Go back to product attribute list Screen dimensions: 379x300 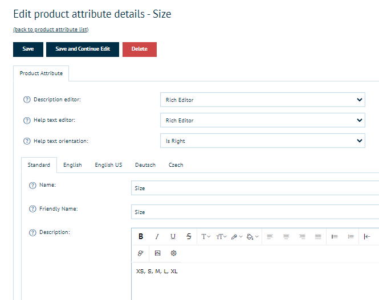51,30
